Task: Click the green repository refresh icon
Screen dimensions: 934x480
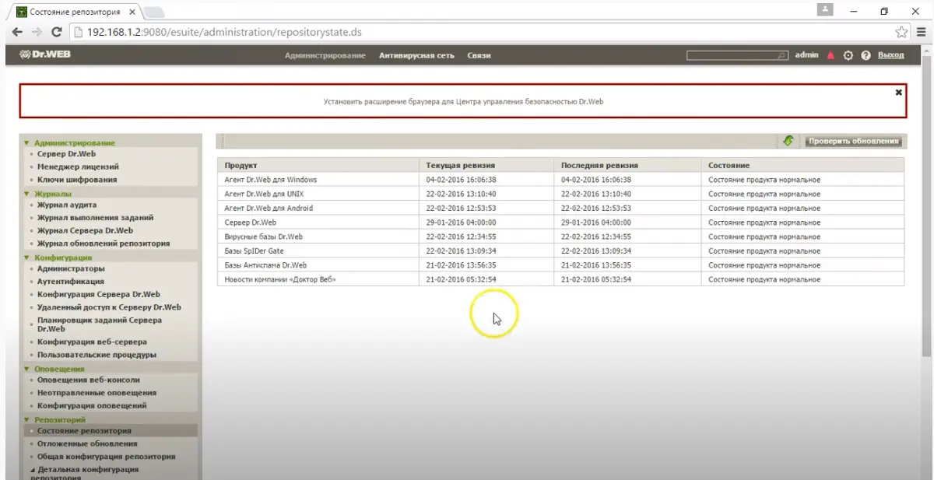Action: coord(788,141)
